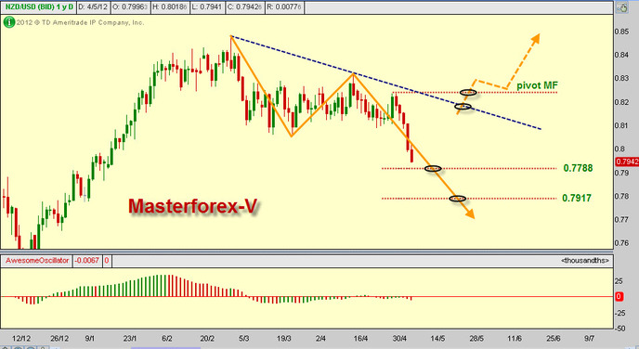Open the AwesomeOscillator study label
Viewport: 639px width, 349px height.
(x=36, y=261)
